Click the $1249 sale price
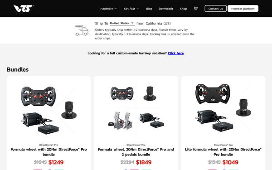This screenshot has height=170, width=272. (56, 162)
